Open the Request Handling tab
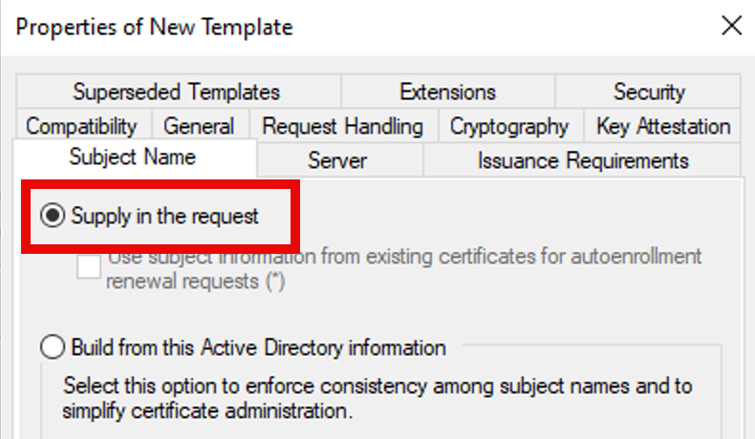The image size is (755, 439). [342, 126]
